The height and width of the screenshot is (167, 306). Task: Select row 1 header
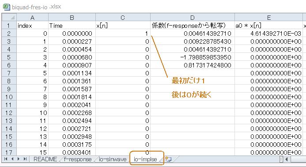tap(9, 26)
